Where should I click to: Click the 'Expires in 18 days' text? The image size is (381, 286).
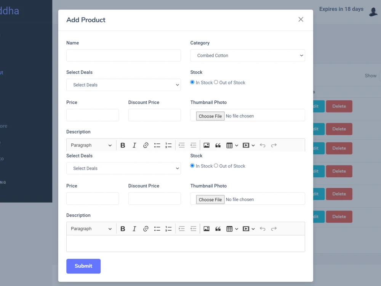click(341, 9)
